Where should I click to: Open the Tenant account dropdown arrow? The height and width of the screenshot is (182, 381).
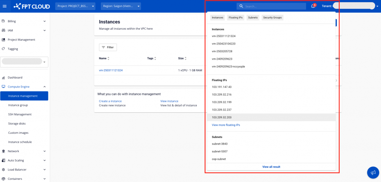pos(377,7)
